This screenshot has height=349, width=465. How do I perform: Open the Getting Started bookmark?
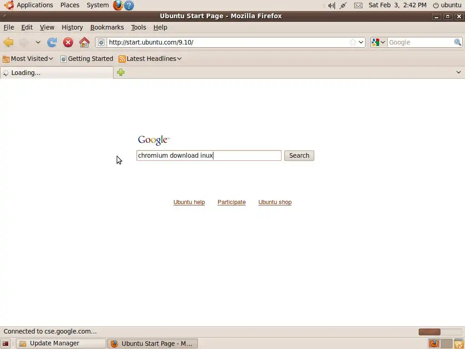[x=87, y=59]
